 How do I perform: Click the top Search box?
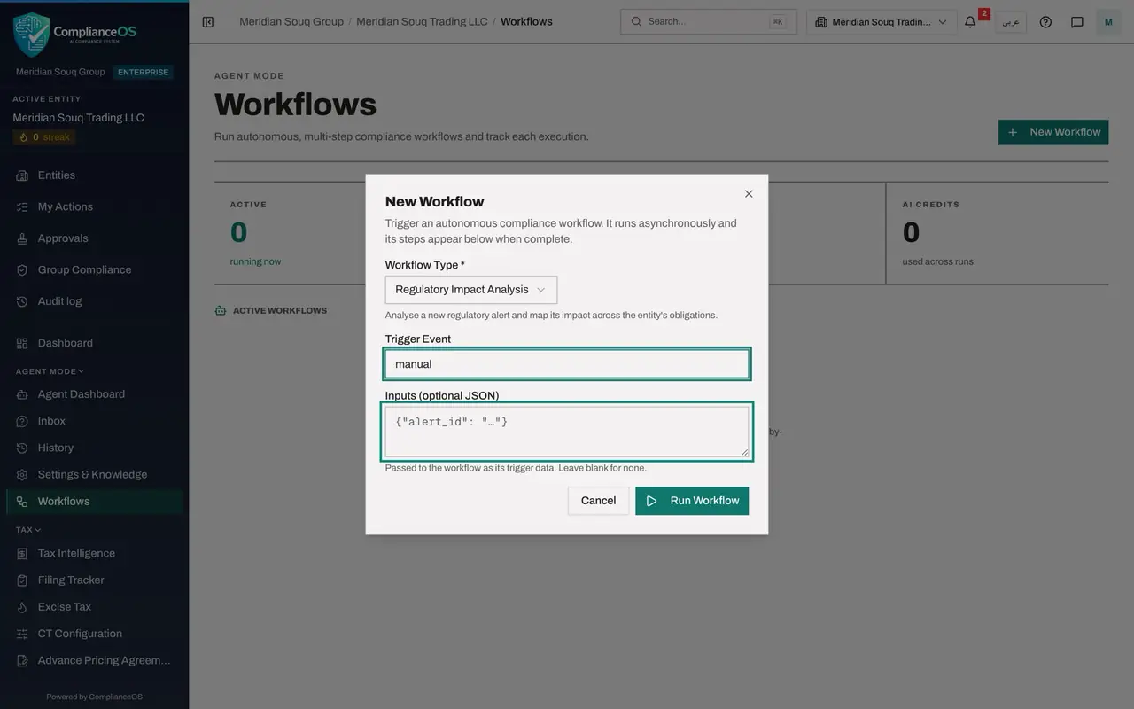click(x=708, y=22)
